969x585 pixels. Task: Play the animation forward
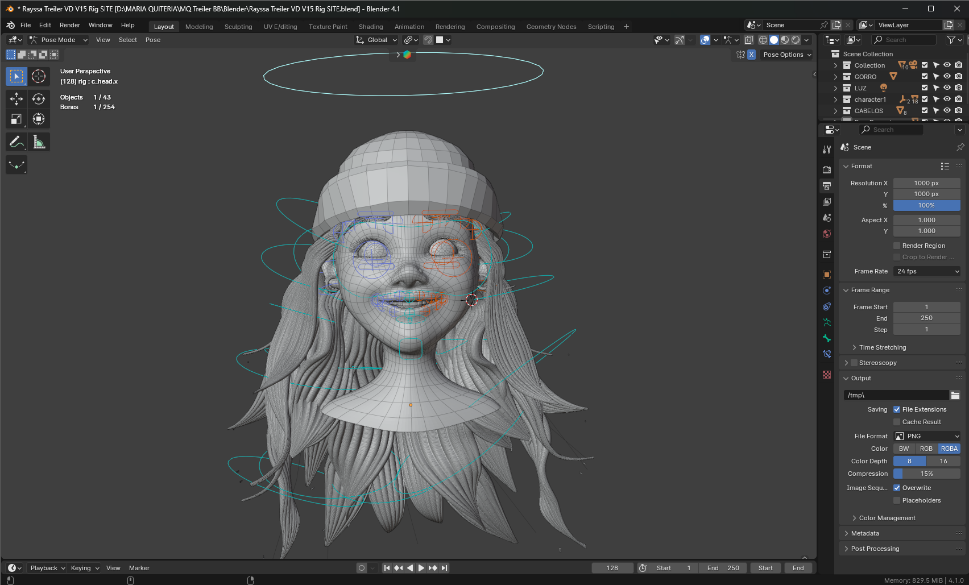coord(421,568)
